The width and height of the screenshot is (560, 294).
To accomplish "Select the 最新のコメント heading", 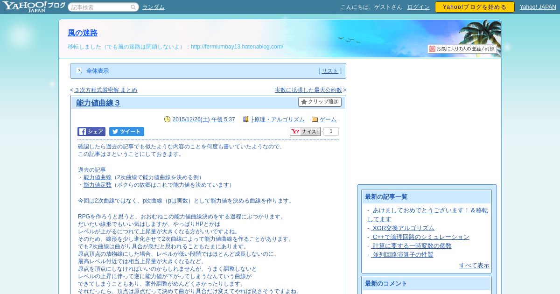I will coord(386,284).
